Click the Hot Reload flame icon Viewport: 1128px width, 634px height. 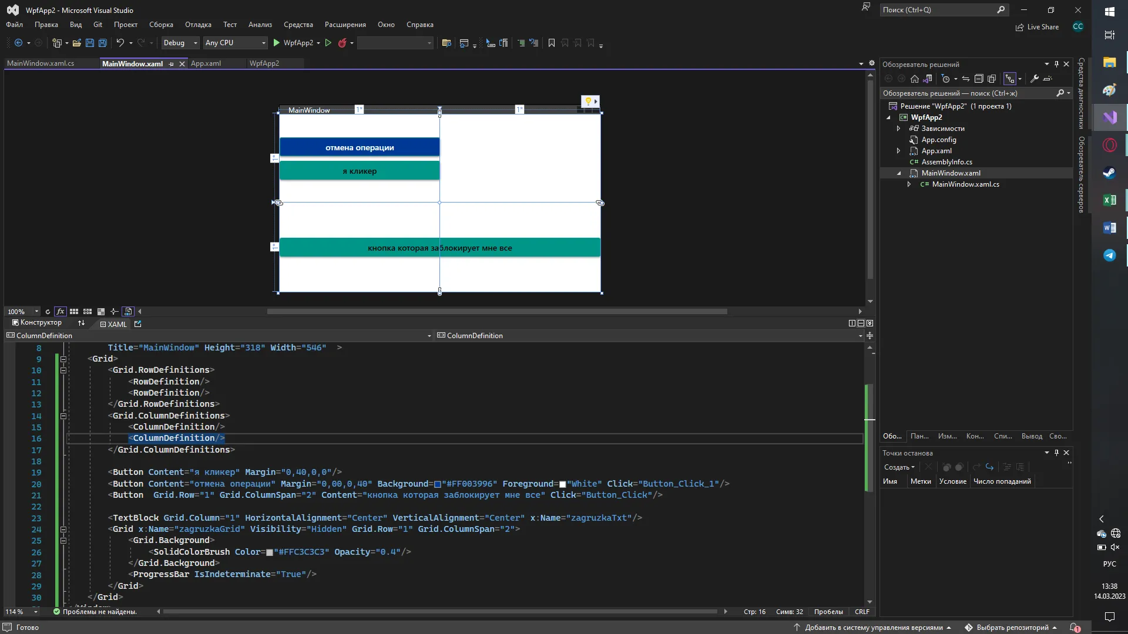tap(342, 43)
